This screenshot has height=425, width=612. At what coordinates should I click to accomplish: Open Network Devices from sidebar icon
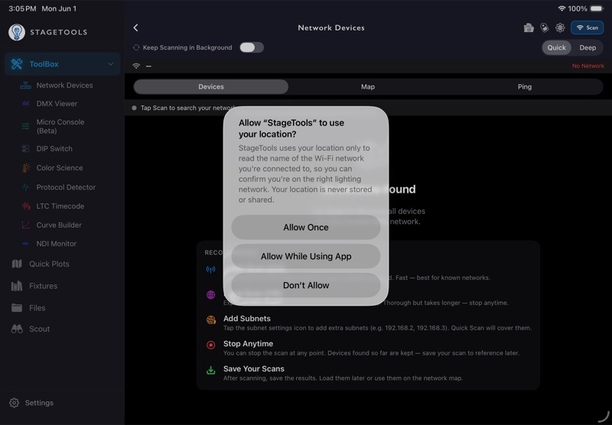pyautogui.click(x=25, y=85)
